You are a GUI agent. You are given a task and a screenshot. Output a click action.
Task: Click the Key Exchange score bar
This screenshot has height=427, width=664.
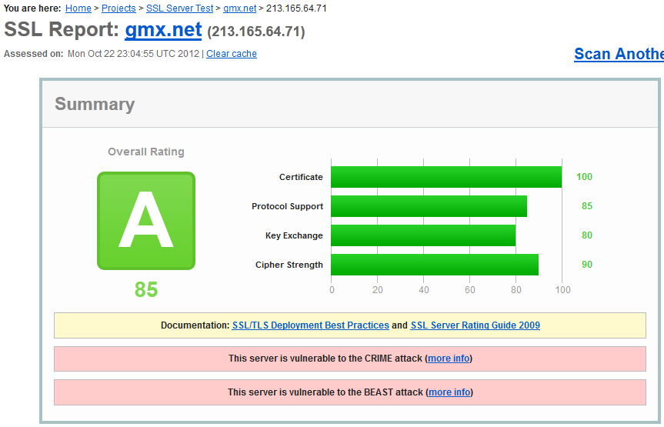pyautogui.click(x=423, y=235)
